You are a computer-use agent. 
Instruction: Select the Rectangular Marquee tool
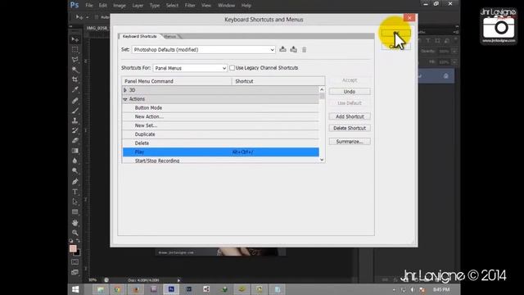75,50
